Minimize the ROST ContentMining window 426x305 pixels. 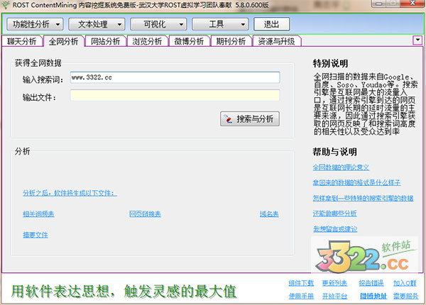(378, 4)
